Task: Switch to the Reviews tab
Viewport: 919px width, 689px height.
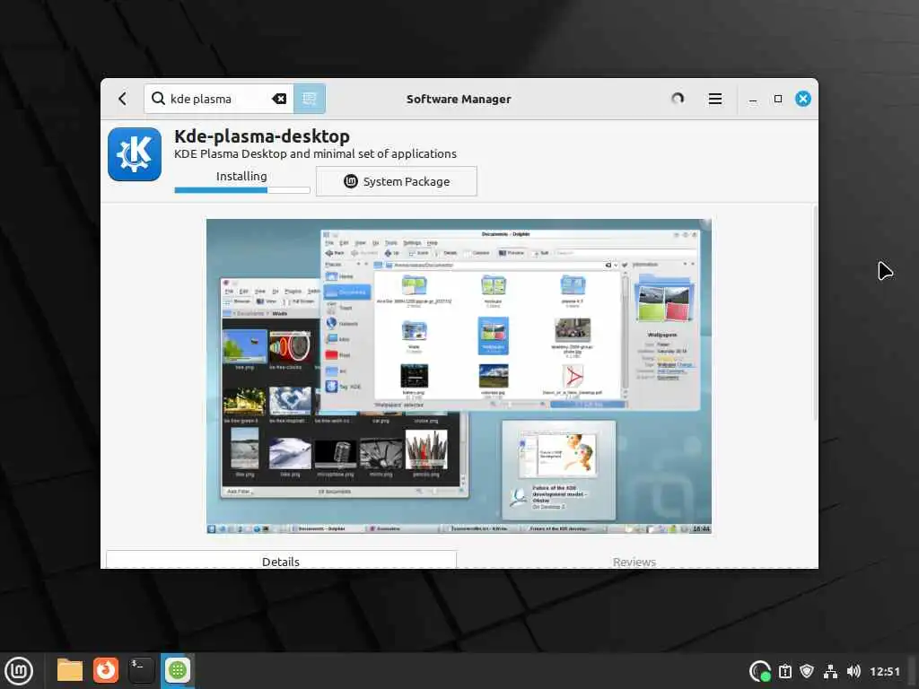Action: [x=635, y=562]
